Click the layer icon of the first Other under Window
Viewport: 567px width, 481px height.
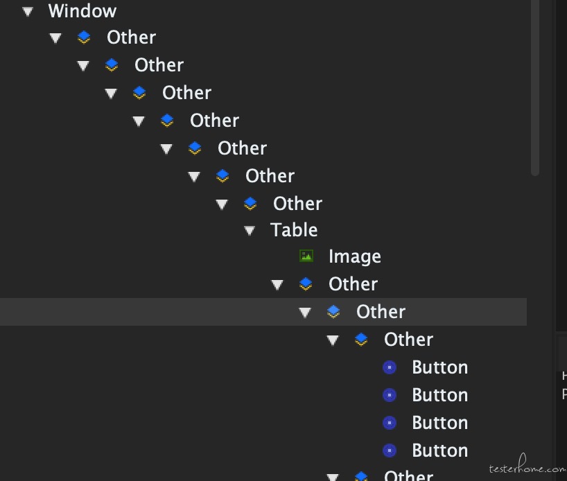(84, 37)
